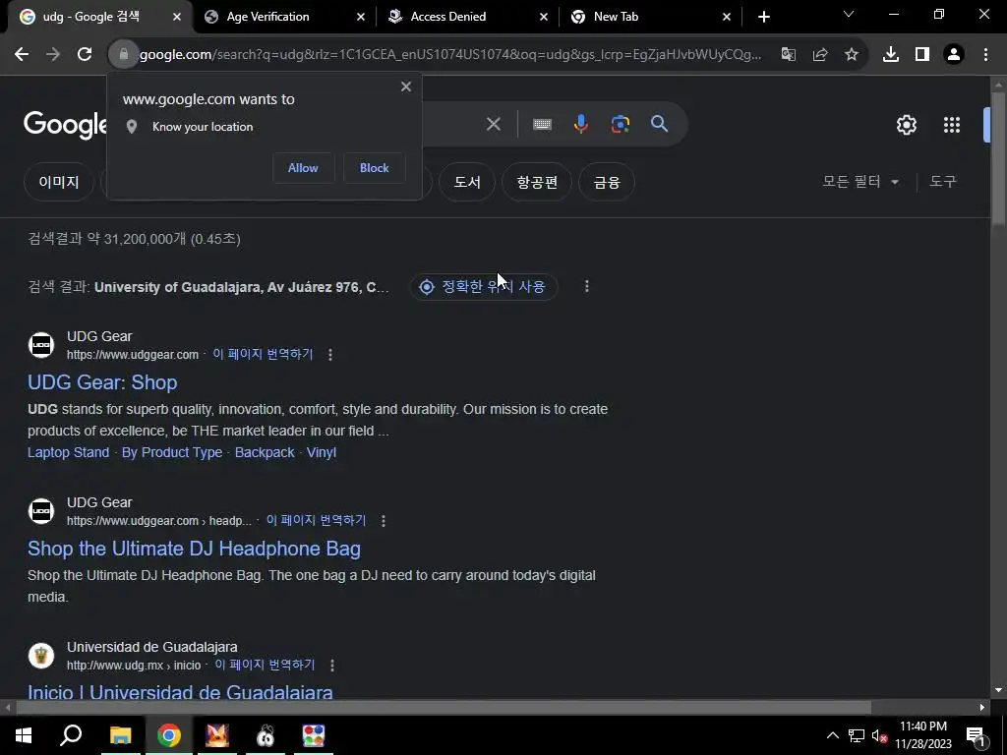Click the vertical scrollbar thumb

998,157
